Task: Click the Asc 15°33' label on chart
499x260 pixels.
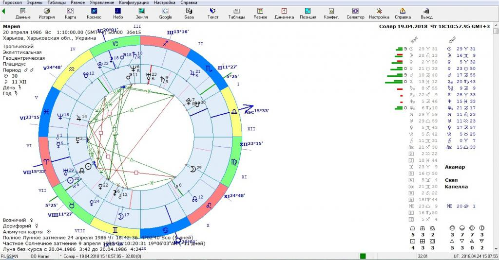Action: coord(256,111)
